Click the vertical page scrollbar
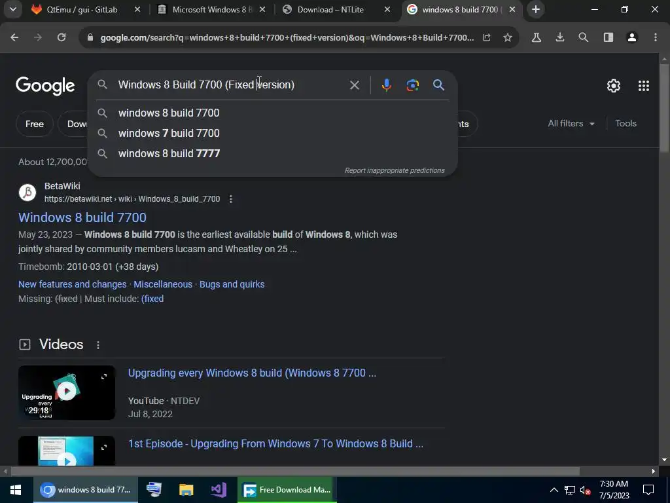 664,109
